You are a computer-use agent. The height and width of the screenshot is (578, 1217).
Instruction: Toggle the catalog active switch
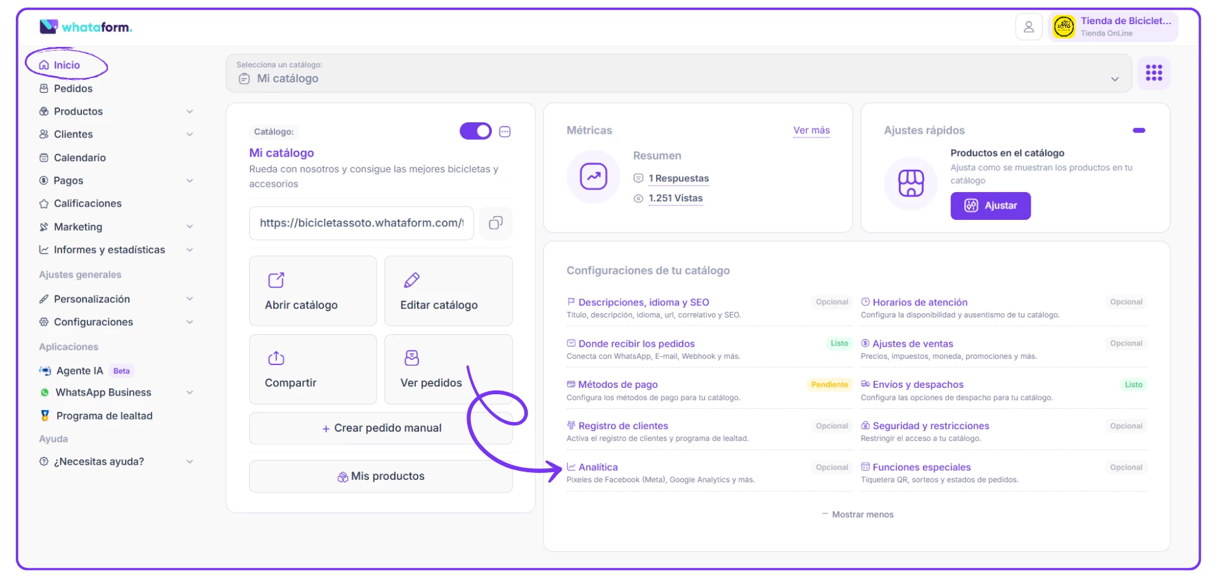475,131
